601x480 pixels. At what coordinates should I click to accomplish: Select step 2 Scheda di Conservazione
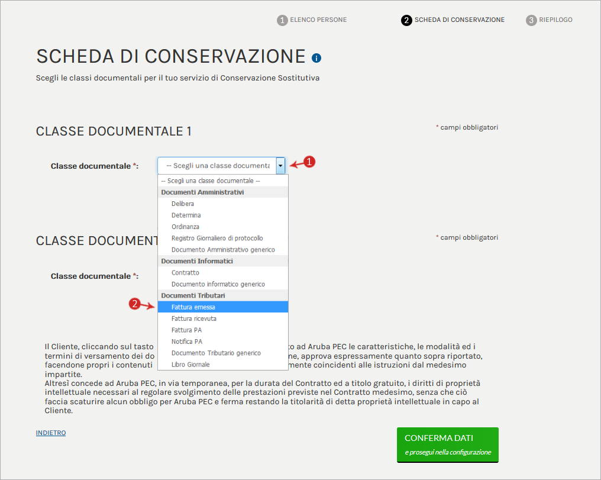[453, 20]
